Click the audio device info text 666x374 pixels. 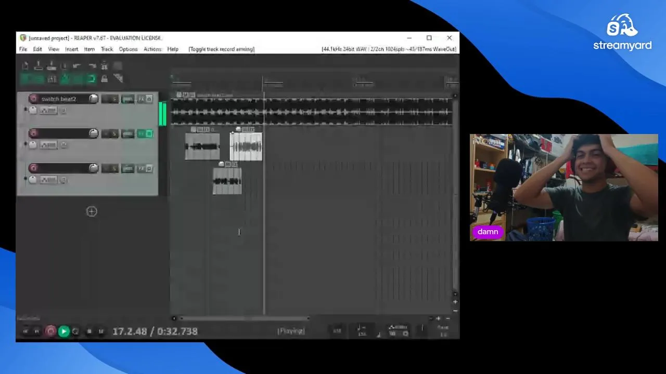(389, 49)
